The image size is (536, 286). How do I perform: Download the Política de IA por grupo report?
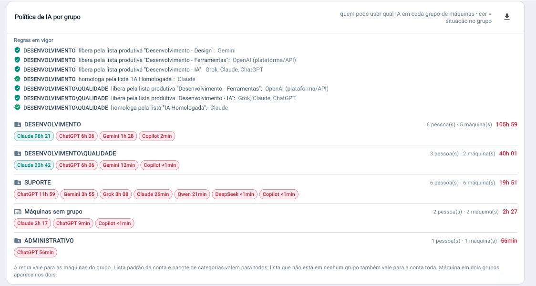coord(507,17)
